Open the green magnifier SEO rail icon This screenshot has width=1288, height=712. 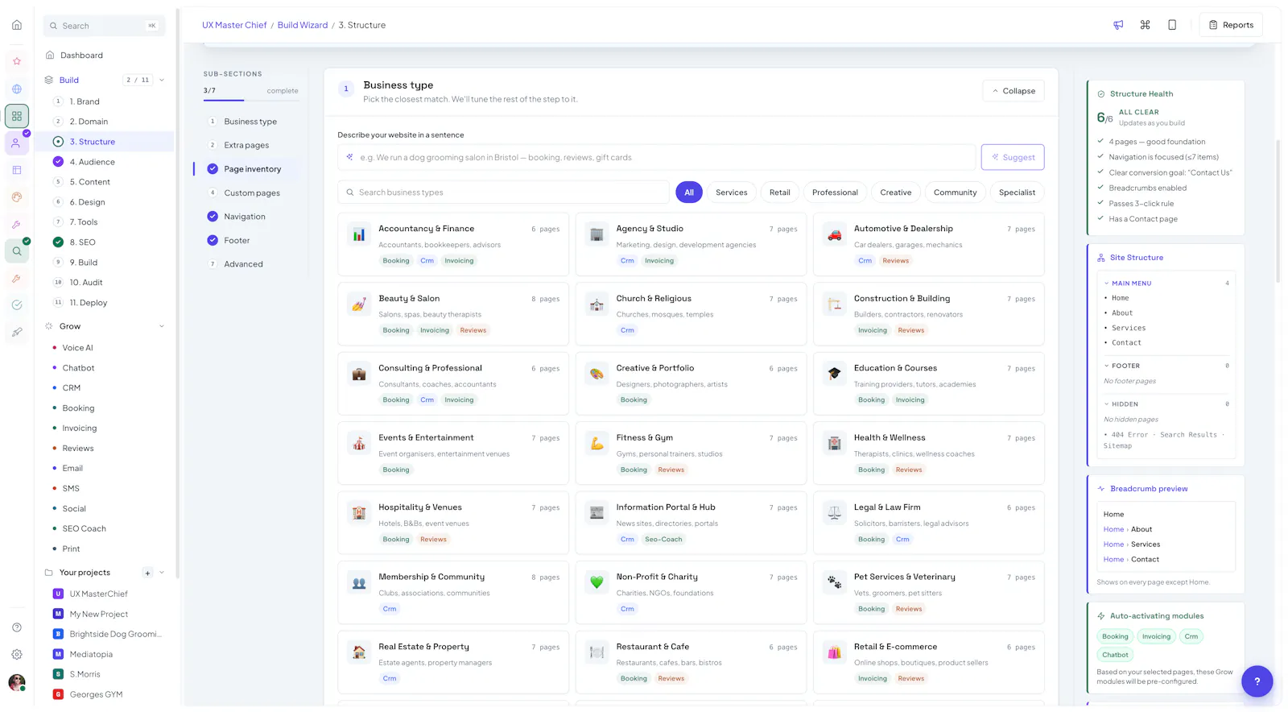pyautogui.click(x=17, y=251)
